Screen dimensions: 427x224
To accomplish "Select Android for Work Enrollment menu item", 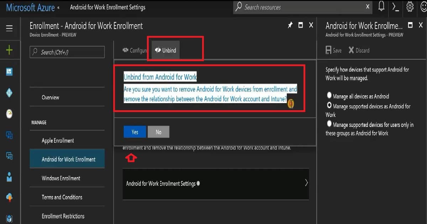I will tap(67, 159).
